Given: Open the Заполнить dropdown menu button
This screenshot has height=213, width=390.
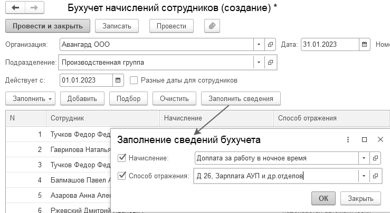Looking at the screenshot, I should pos(30,98).
